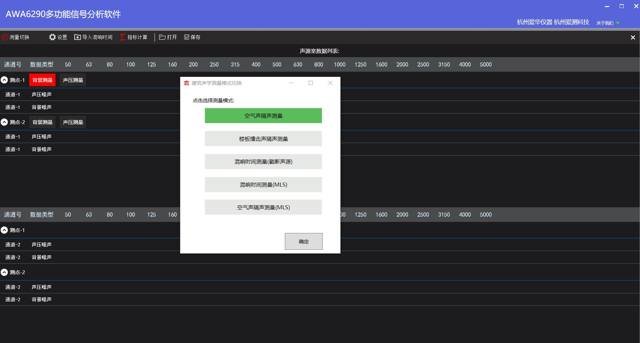Image resolution: width=640 pixels, height=343 pixels.
Task: Toggle 声压测量 for source room 测点-1
Action: click(x=73, y=80)
